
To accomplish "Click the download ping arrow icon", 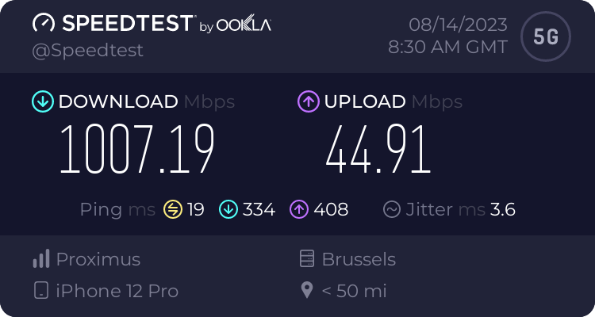I will click(x=229, y=210).
